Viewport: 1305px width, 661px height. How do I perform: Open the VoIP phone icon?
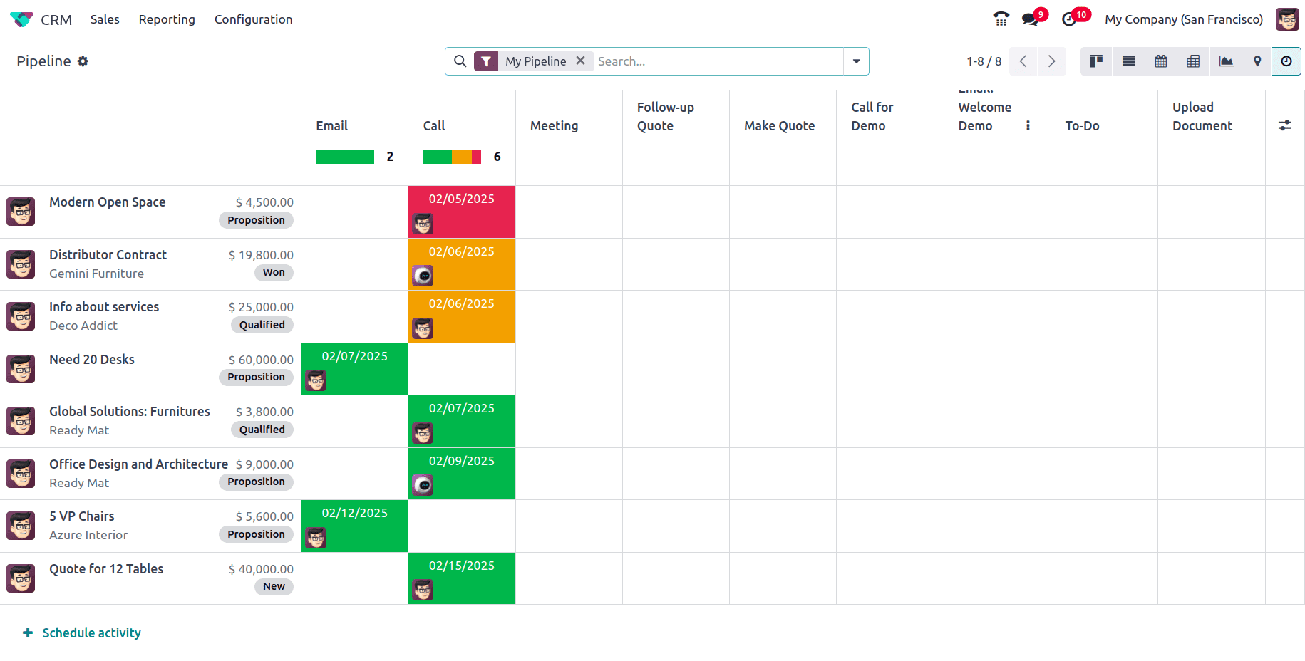click(1001, 19)
